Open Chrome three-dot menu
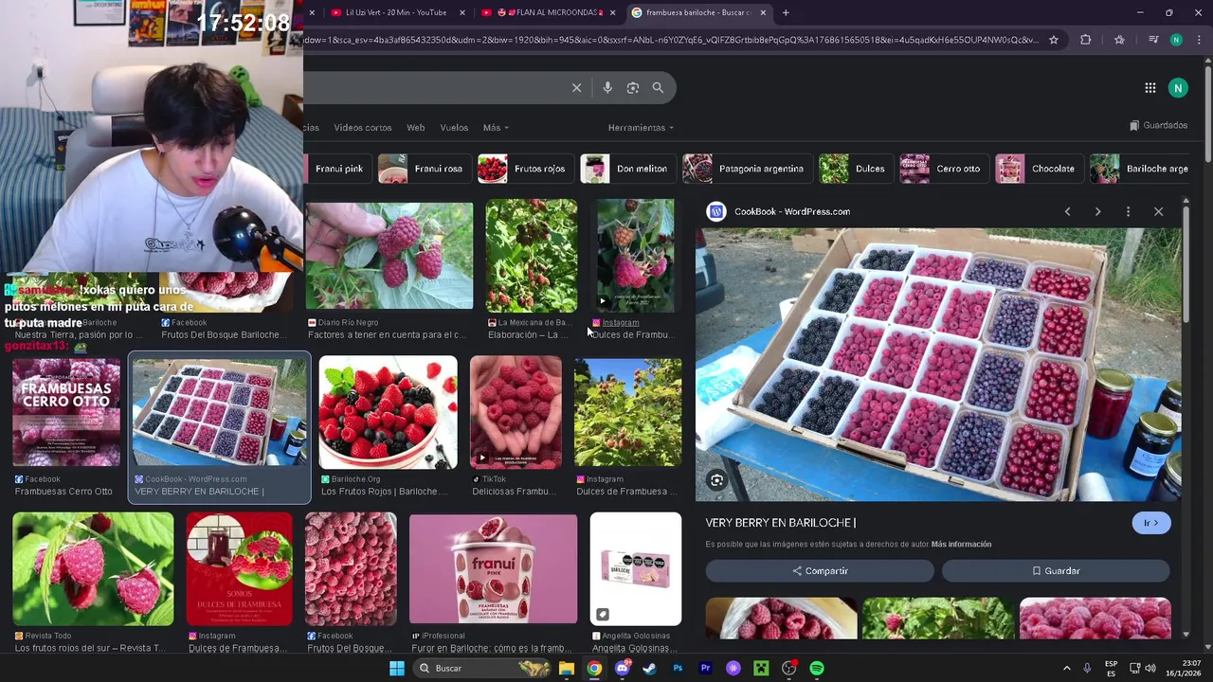 (1198, 40)
